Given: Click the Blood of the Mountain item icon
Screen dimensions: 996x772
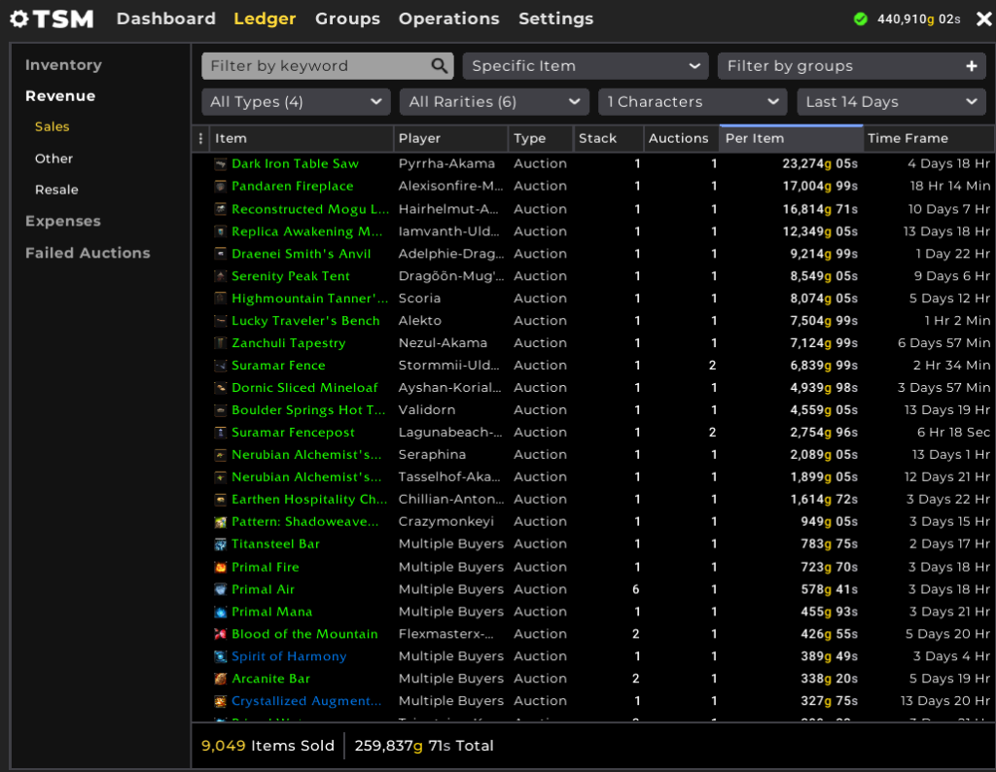Looking at the screenshot, I should 221,634.
